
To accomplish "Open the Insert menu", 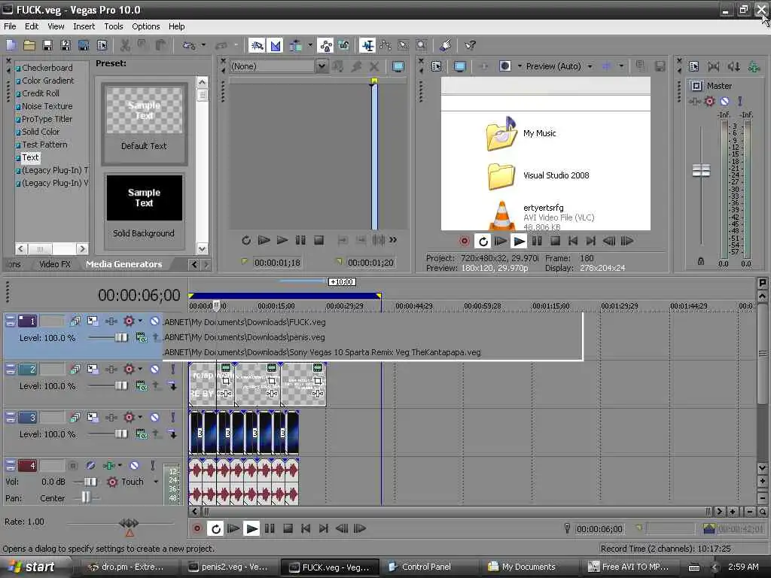I will tap(84, 26).
